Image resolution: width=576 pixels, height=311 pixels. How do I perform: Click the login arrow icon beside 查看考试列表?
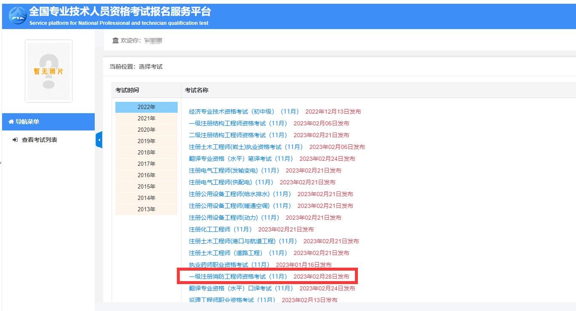click(x=15, y=140)
